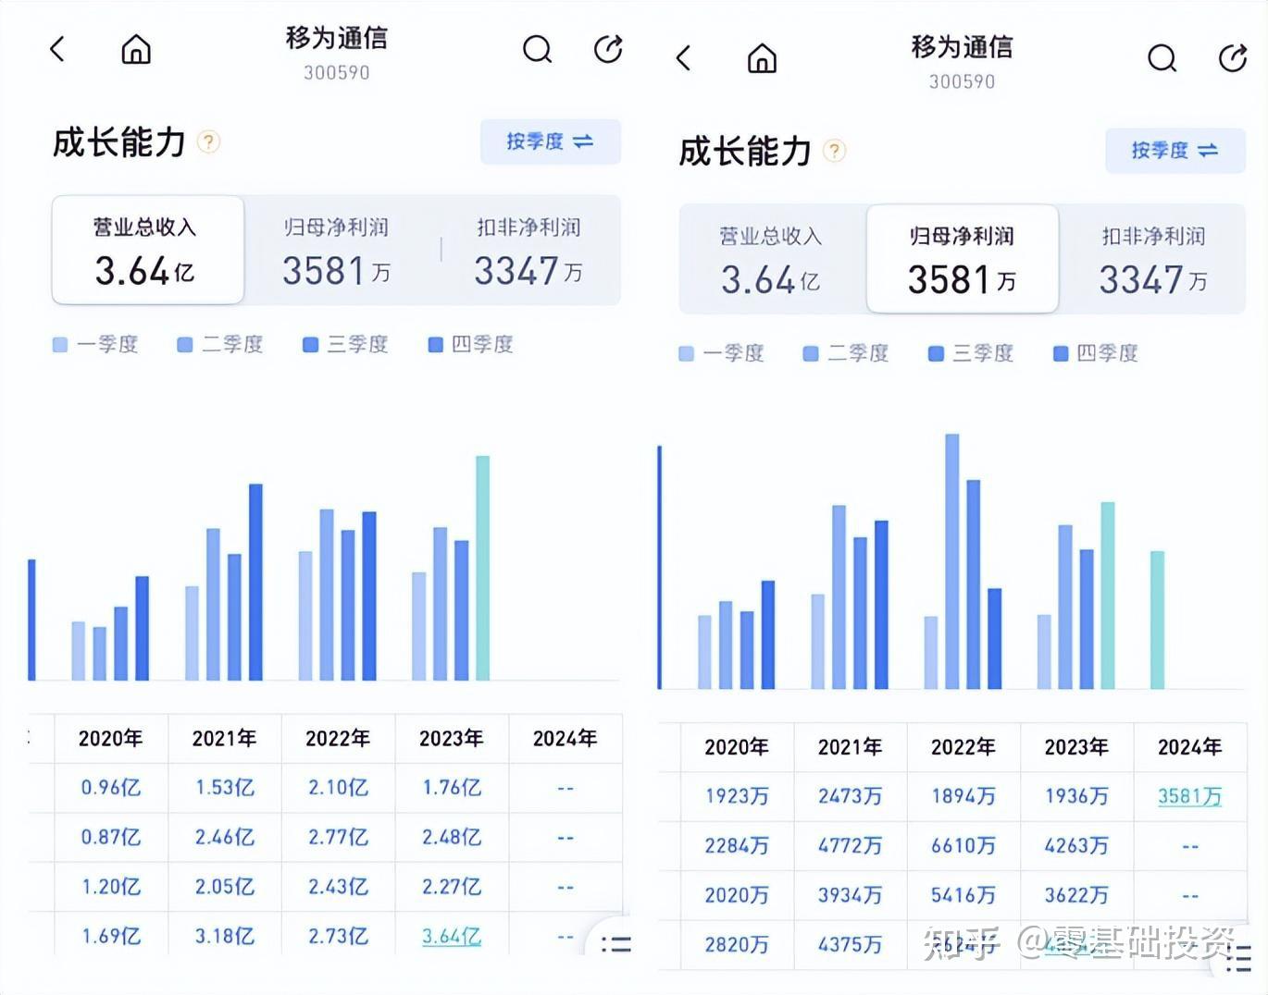Select 1.69亿 cell in left table

(x=111, y=936)
